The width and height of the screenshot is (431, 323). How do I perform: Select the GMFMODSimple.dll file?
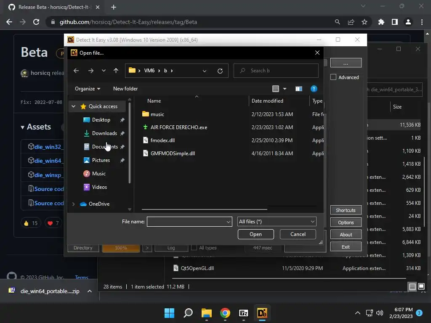coord(173,154)
